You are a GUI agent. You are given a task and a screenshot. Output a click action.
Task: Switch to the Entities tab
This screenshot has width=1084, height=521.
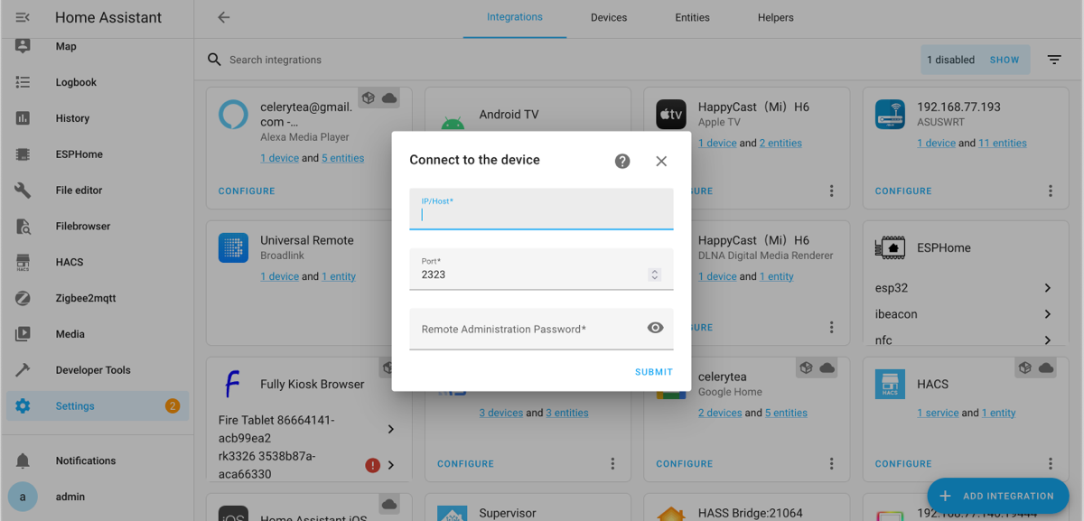pos(692,17)
